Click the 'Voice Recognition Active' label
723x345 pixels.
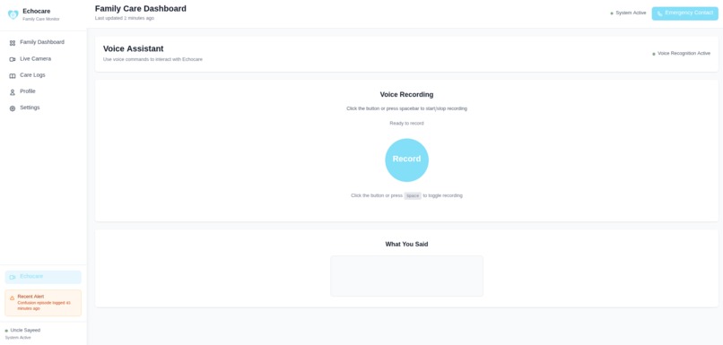pyautogui.click(x=684, y=54)
